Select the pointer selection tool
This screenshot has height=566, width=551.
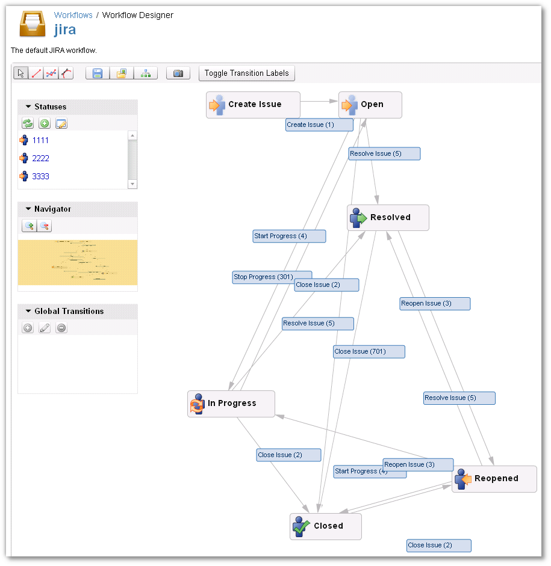tap(20, 73)
